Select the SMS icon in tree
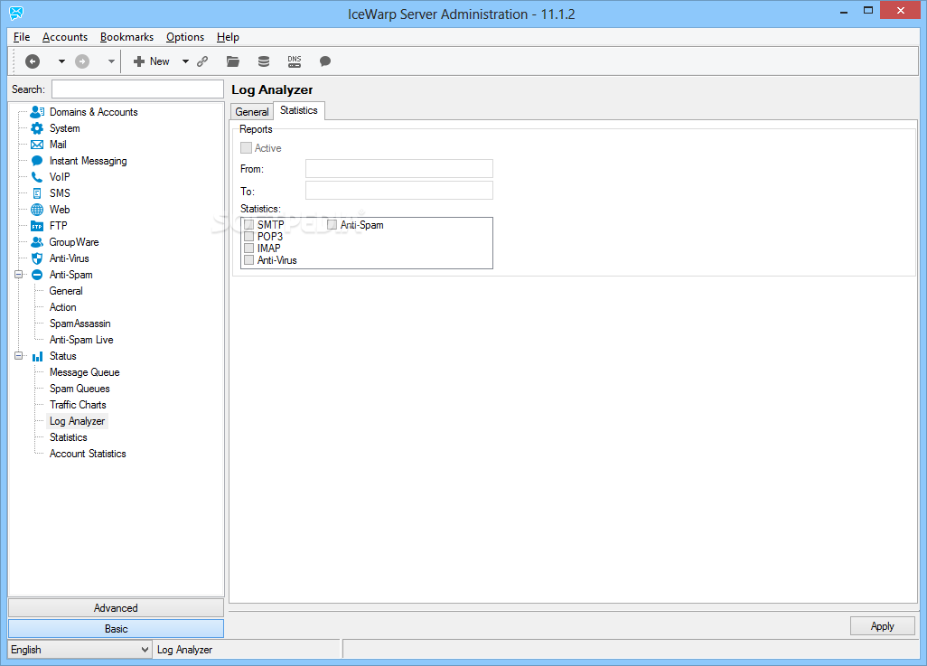The width and height of the screenshot is (927, 666). tap(37, 193)
